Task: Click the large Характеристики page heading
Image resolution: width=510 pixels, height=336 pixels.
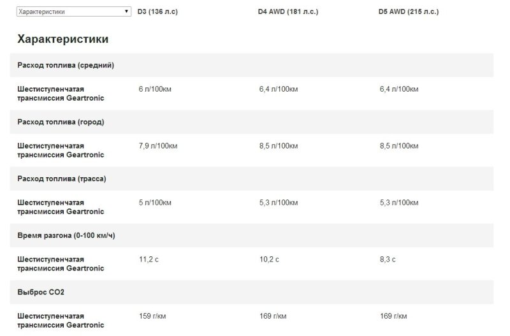Action: point(62,39)
